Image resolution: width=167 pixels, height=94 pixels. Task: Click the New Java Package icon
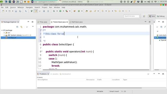click(x=75, y=11)
